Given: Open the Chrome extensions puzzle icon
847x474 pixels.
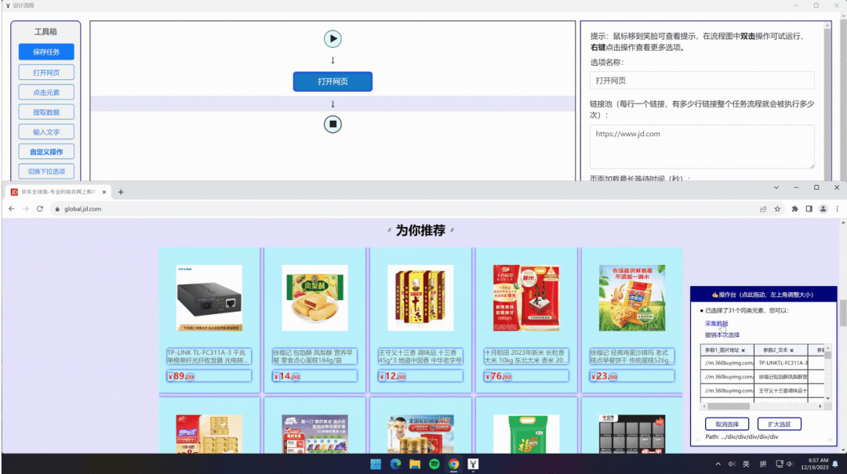Looking at the screenshot, I should [x=795, y=209].
